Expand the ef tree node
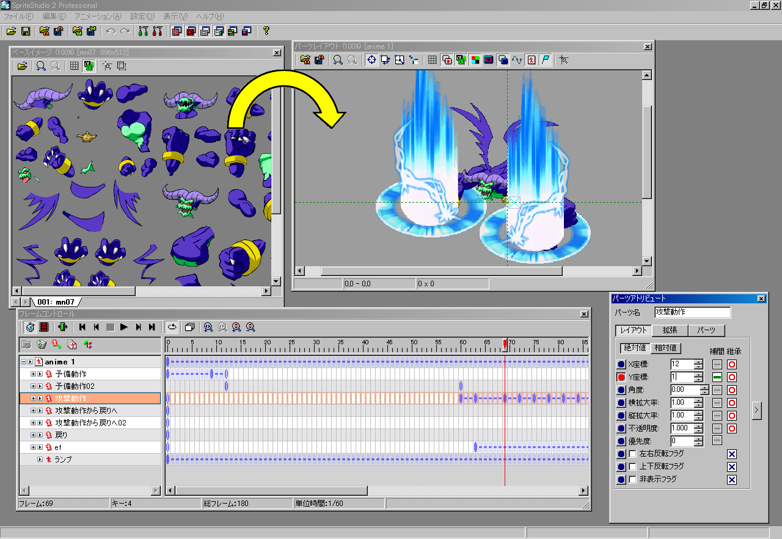 coord(33,447)
